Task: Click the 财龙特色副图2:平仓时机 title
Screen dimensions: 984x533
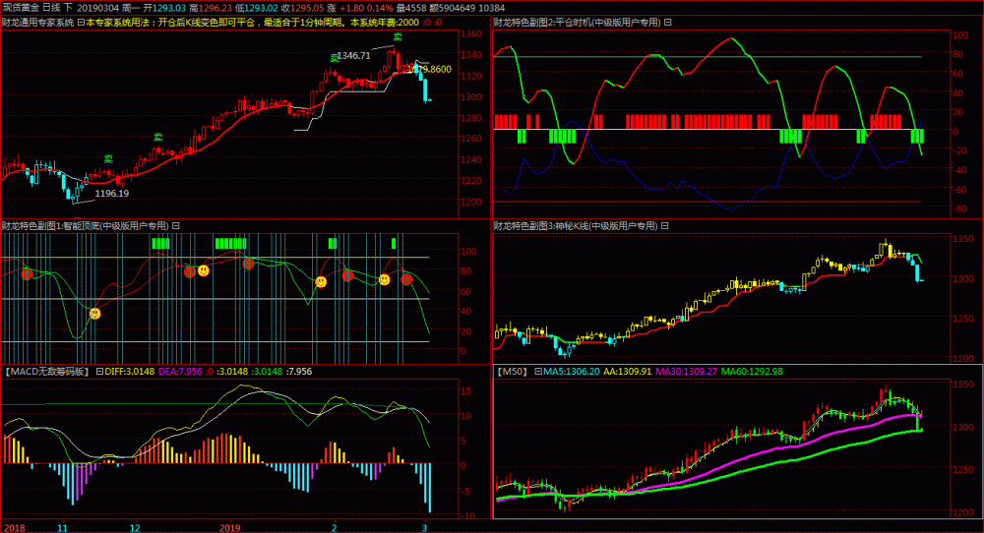Action: [x=578, y=23]
